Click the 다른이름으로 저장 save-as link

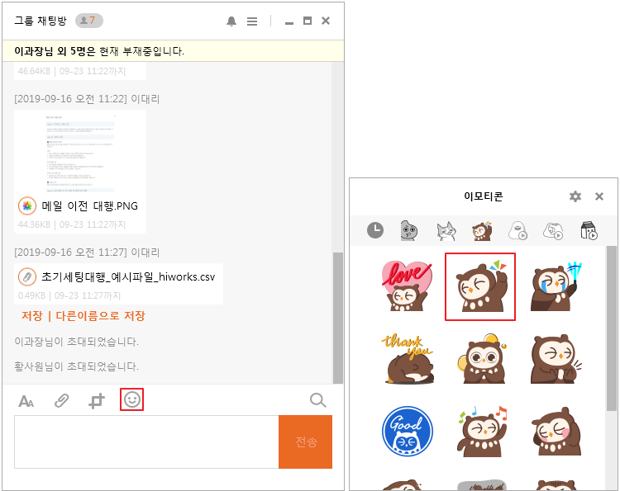pyautogui.click(x=100, y=316)
